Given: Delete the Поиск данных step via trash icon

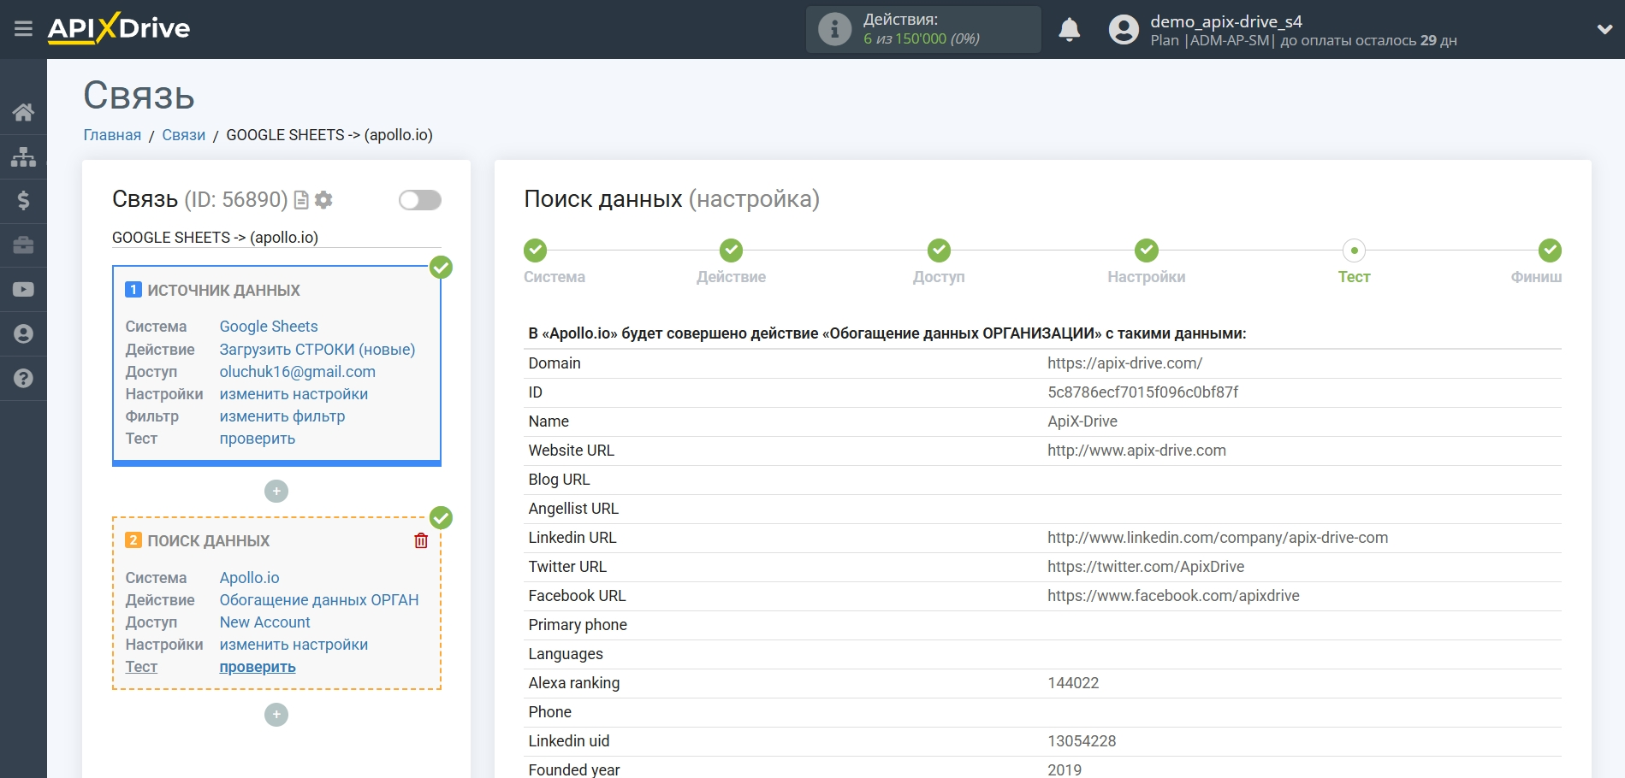Looking at the screenshot, I should 420,539.
